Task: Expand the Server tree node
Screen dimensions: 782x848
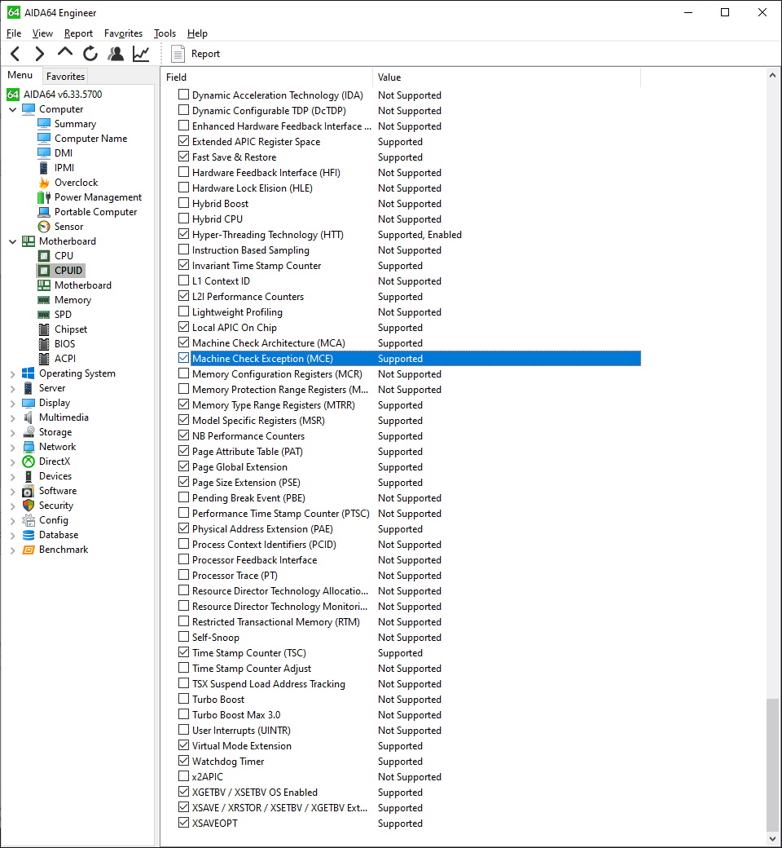Action: (x=12, y=388)
